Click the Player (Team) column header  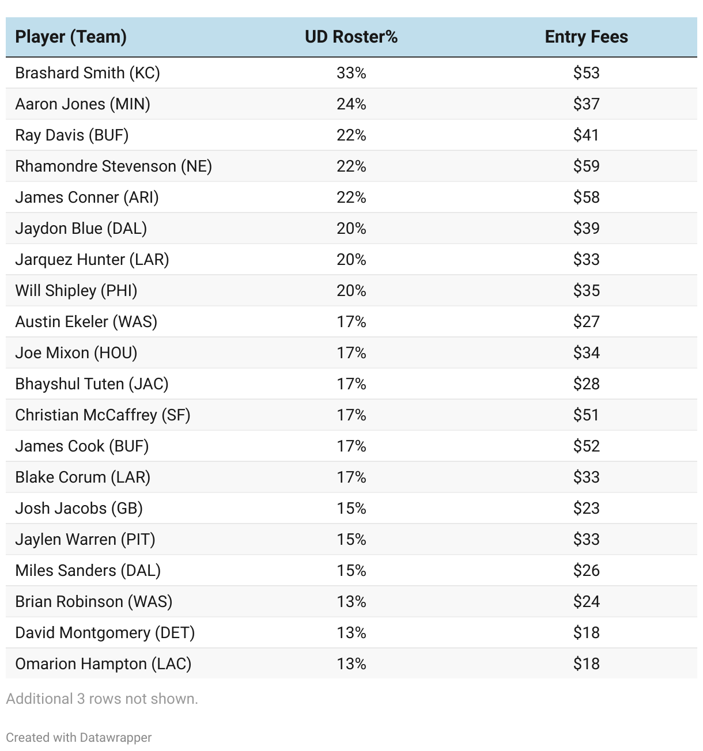71,37
